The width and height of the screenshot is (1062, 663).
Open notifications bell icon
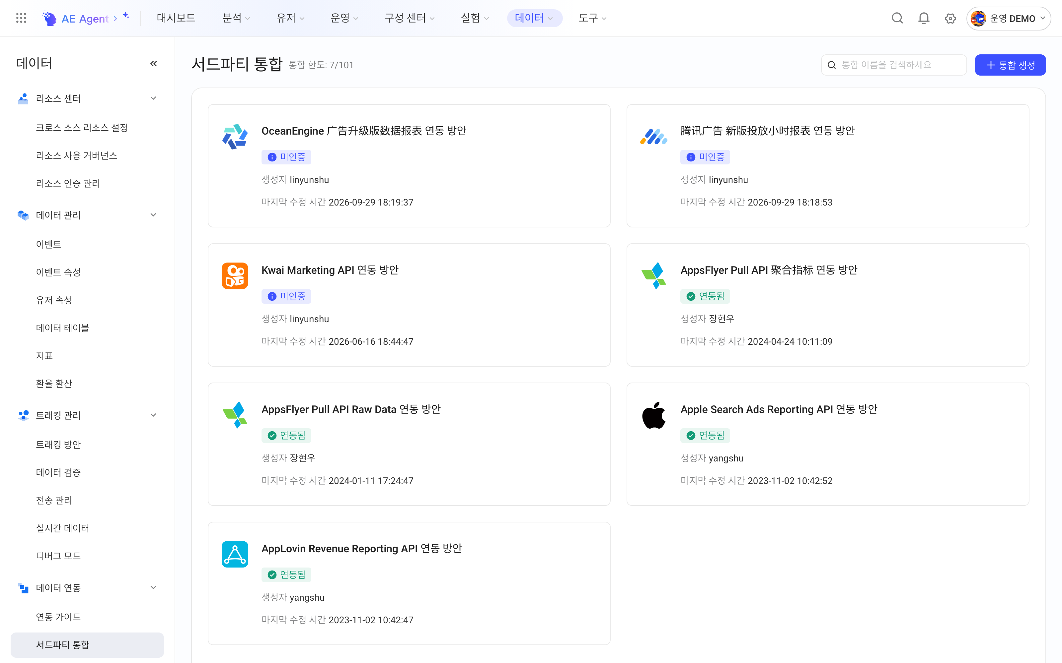tap(924, 18)
